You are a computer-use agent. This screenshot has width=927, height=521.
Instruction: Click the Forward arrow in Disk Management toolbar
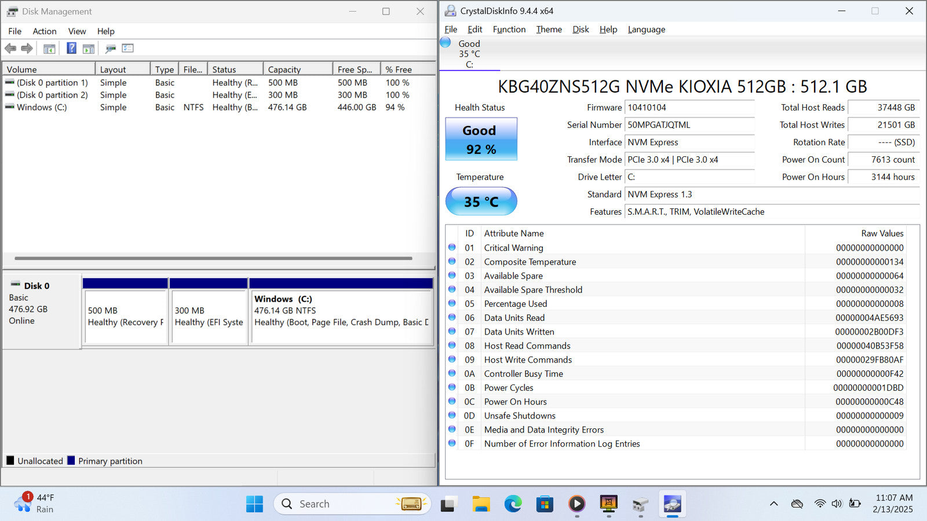(x=27, y=49)
